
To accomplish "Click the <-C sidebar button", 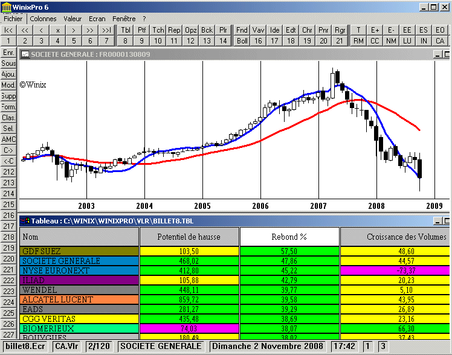I will coord(8,161).
